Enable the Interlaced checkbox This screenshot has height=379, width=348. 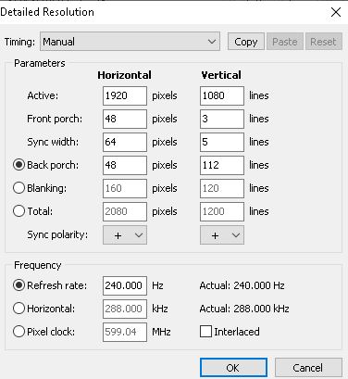click(x=205, y=332)
